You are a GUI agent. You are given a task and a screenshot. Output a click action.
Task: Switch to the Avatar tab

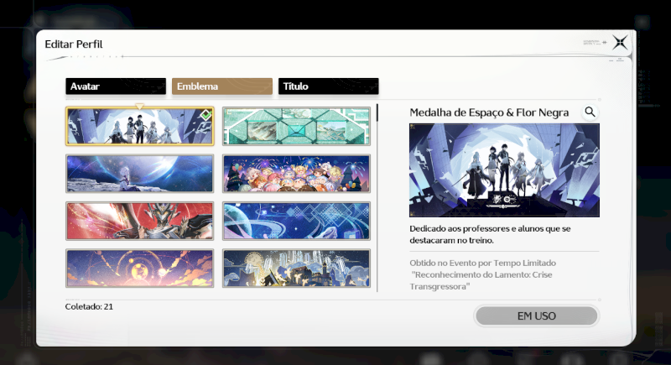[x=116, y=86]
